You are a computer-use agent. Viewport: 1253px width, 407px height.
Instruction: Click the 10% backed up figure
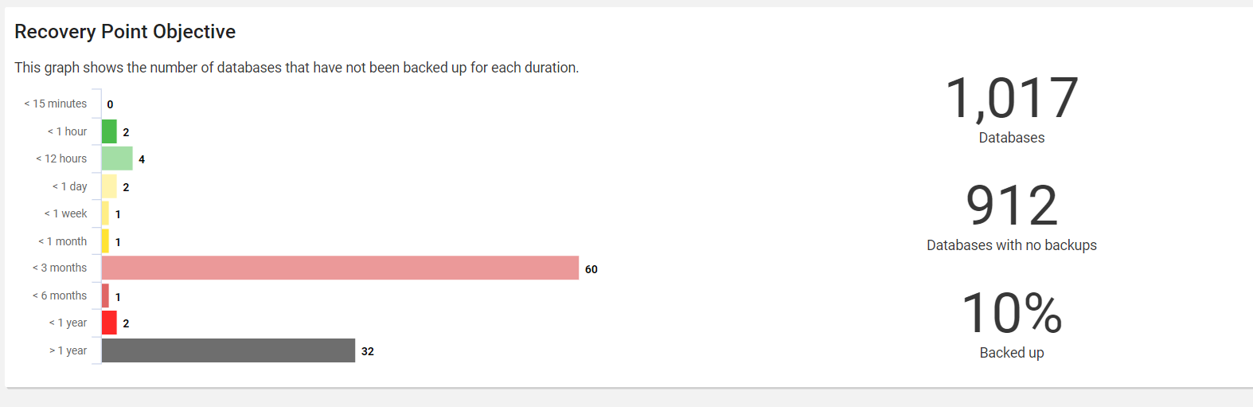[x=1011, y=313]
